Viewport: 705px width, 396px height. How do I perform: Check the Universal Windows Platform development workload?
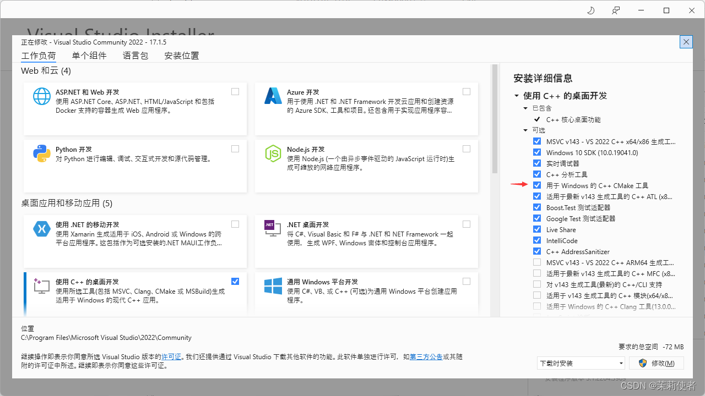(467, 282)
